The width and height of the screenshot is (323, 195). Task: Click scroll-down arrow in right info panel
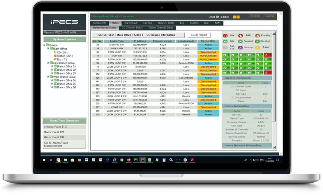[x=274, y=147]
